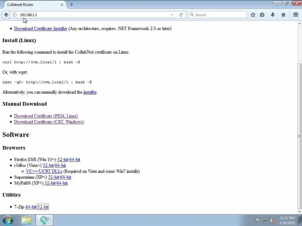Show hidden tray icons arrow
This screenshot has height=226, width=302.
[251, 220]
